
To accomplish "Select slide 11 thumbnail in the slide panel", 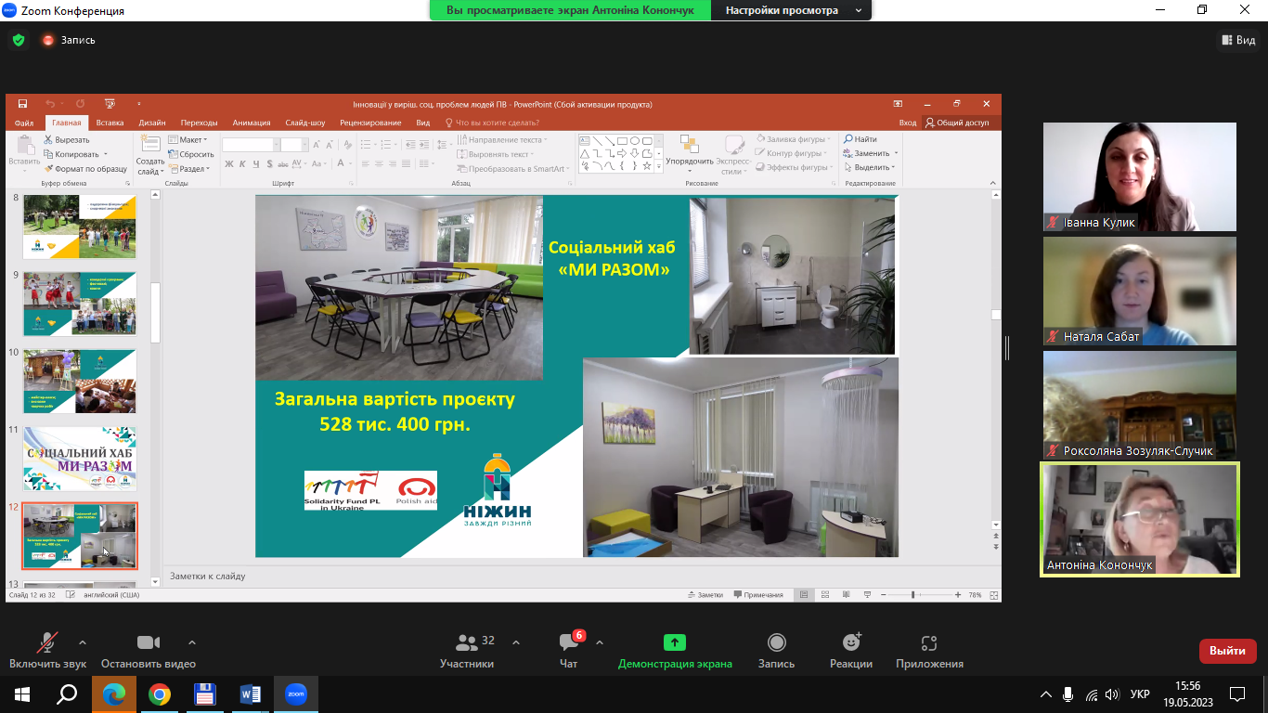I will (x=80, y=459).
